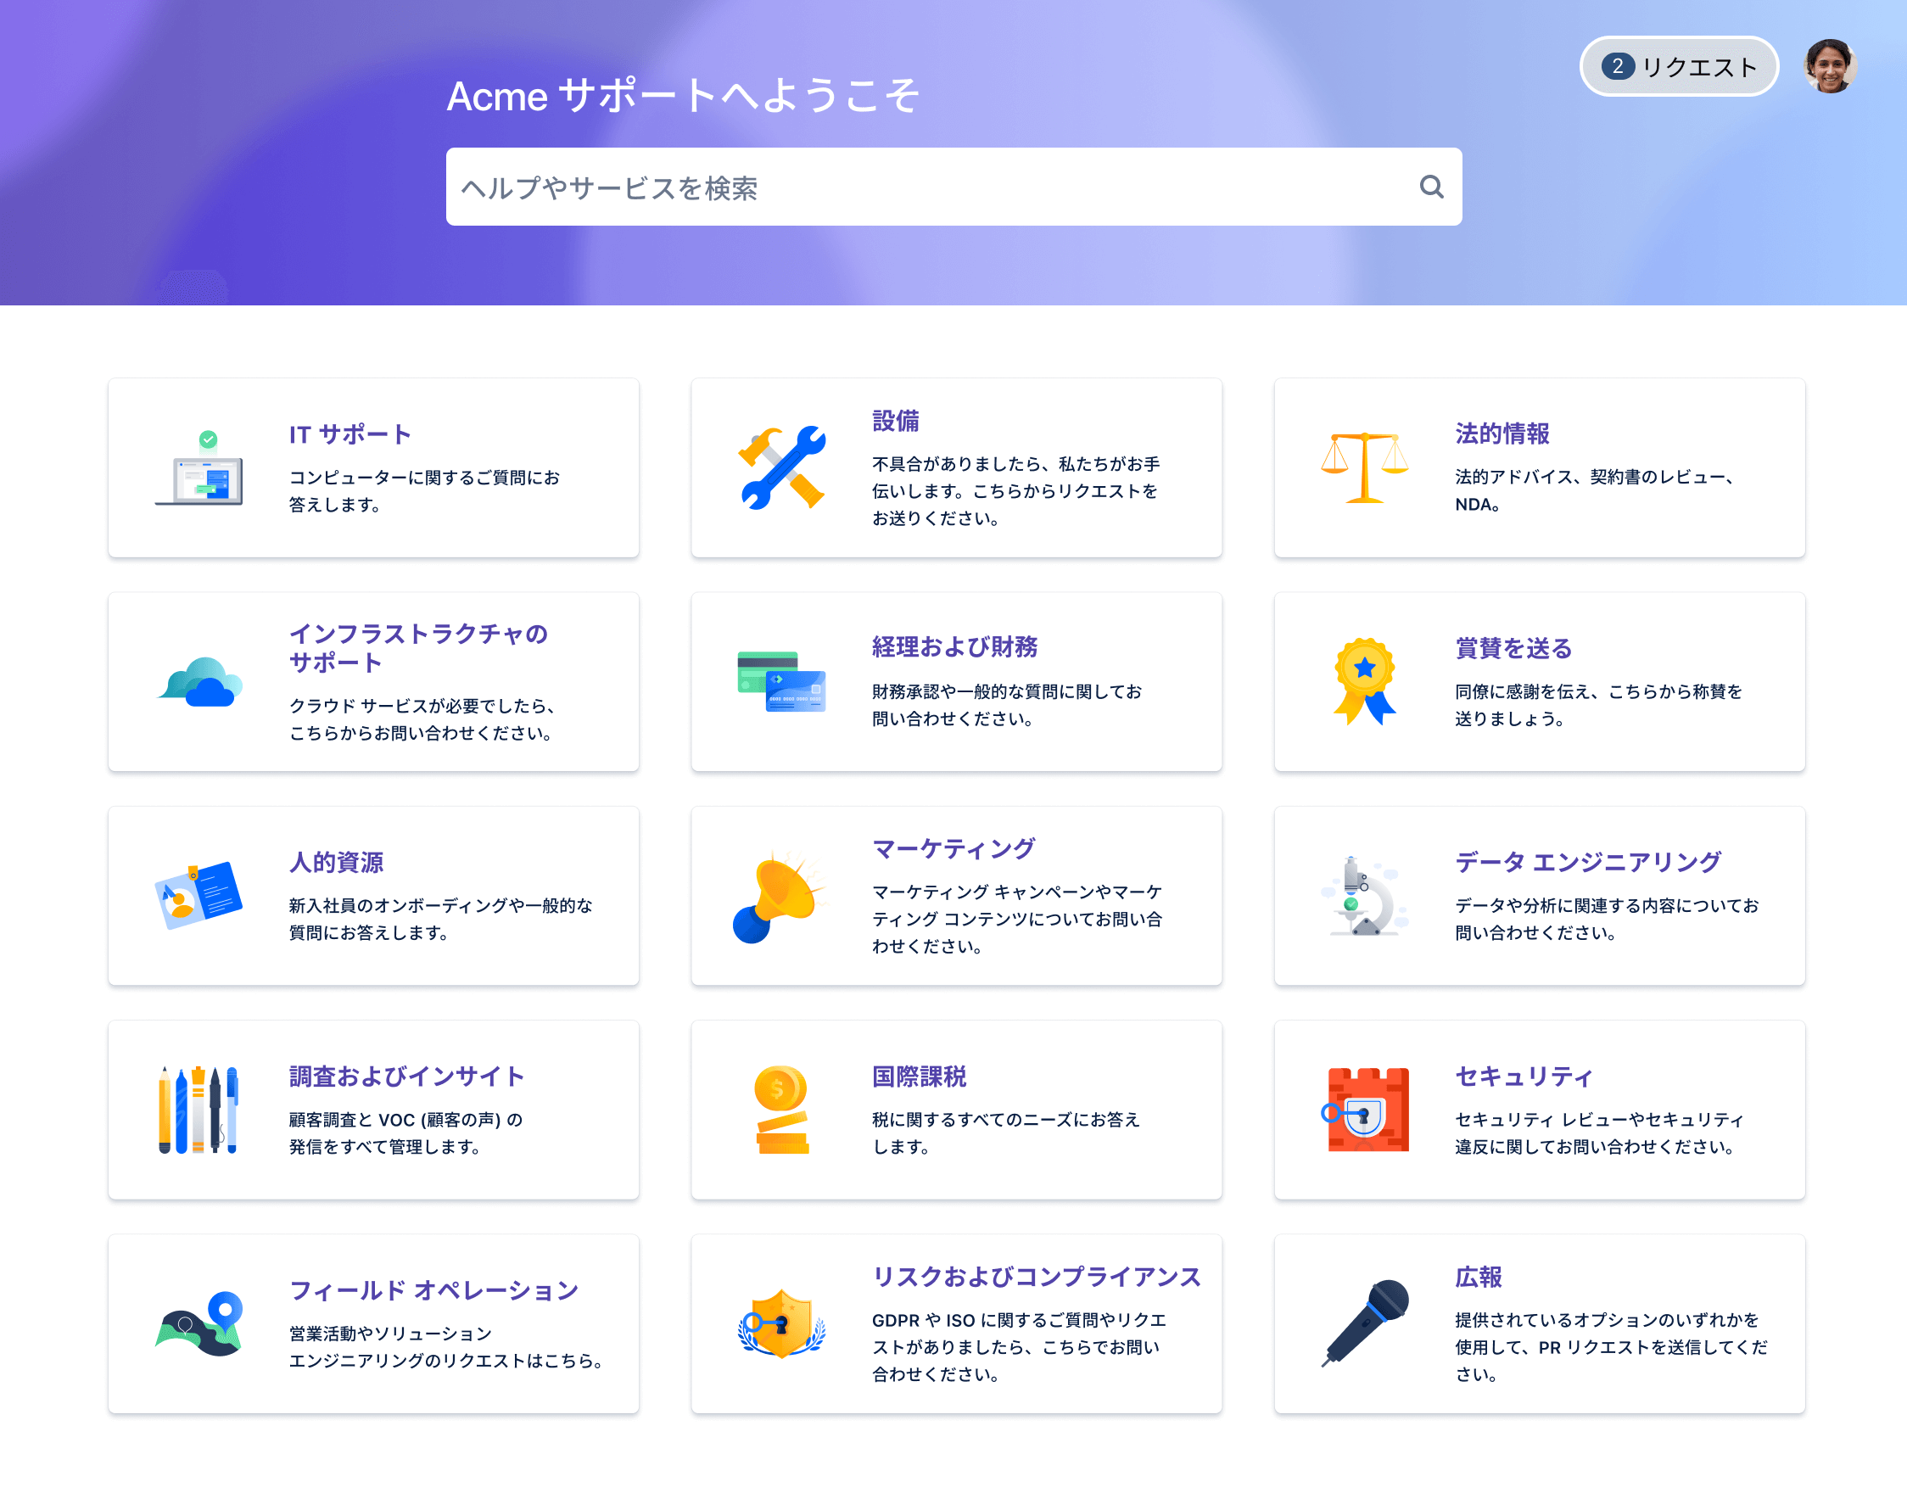The width and height of the screenshot is (1907, 1510).
Task: Focus the ヘルプやサービスを検索 search field
Action: pyautogui.click(x=928, y=187)
